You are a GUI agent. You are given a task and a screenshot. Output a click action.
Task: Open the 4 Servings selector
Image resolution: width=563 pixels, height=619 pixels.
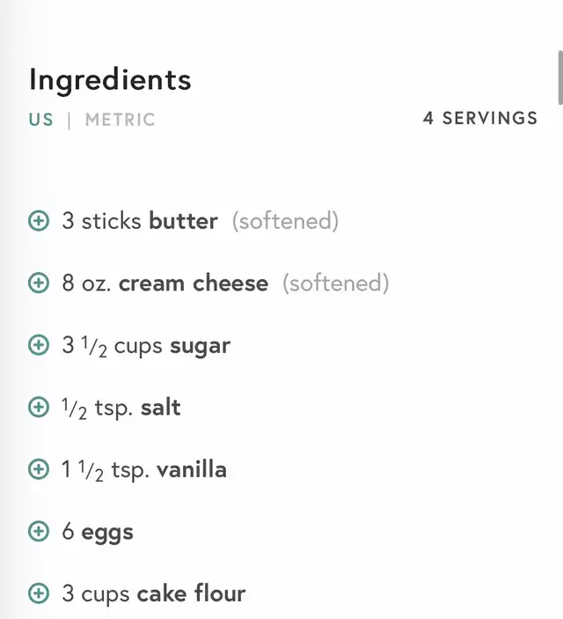[x=479, y=118]
